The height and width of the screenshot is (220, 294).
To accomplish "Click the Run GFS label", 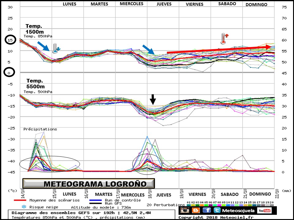I will click(113, 204).
